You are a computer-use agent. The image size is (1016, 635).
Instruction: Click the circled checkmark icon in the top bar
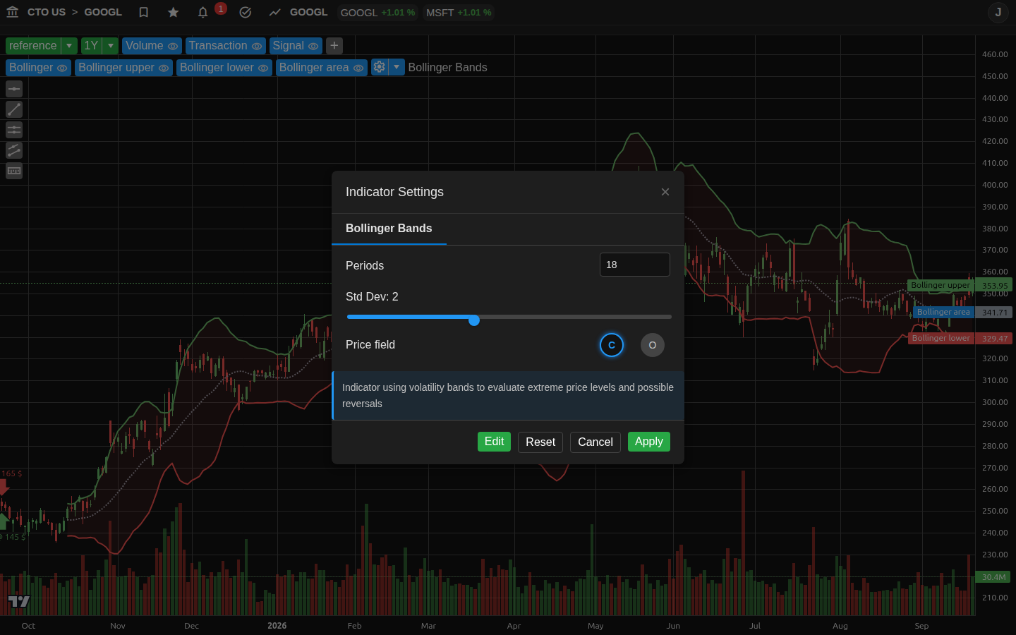pyautogui.click(x=246, y=12)
